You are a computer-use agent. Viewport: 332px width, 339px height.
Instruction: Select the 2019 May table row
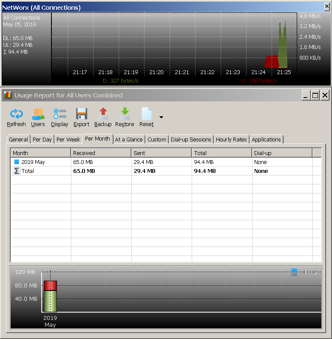click(x=166, y=162)
